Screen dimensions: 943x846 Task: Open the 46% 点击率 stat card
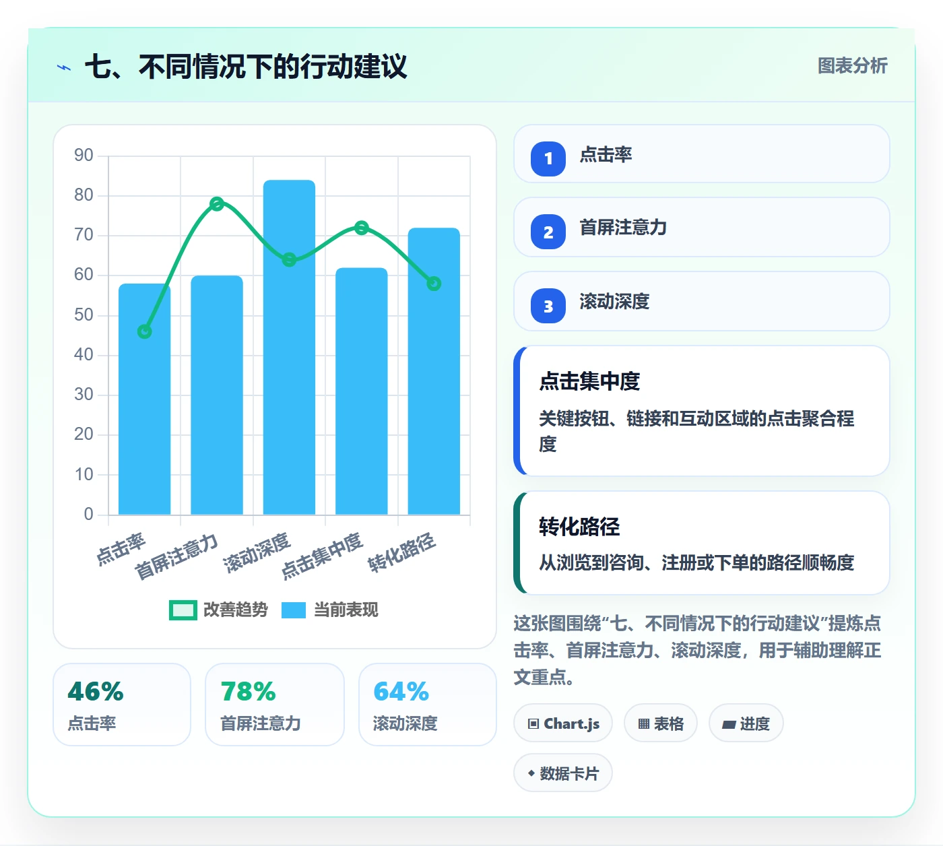pyautogui.click(x=122, y=705)
